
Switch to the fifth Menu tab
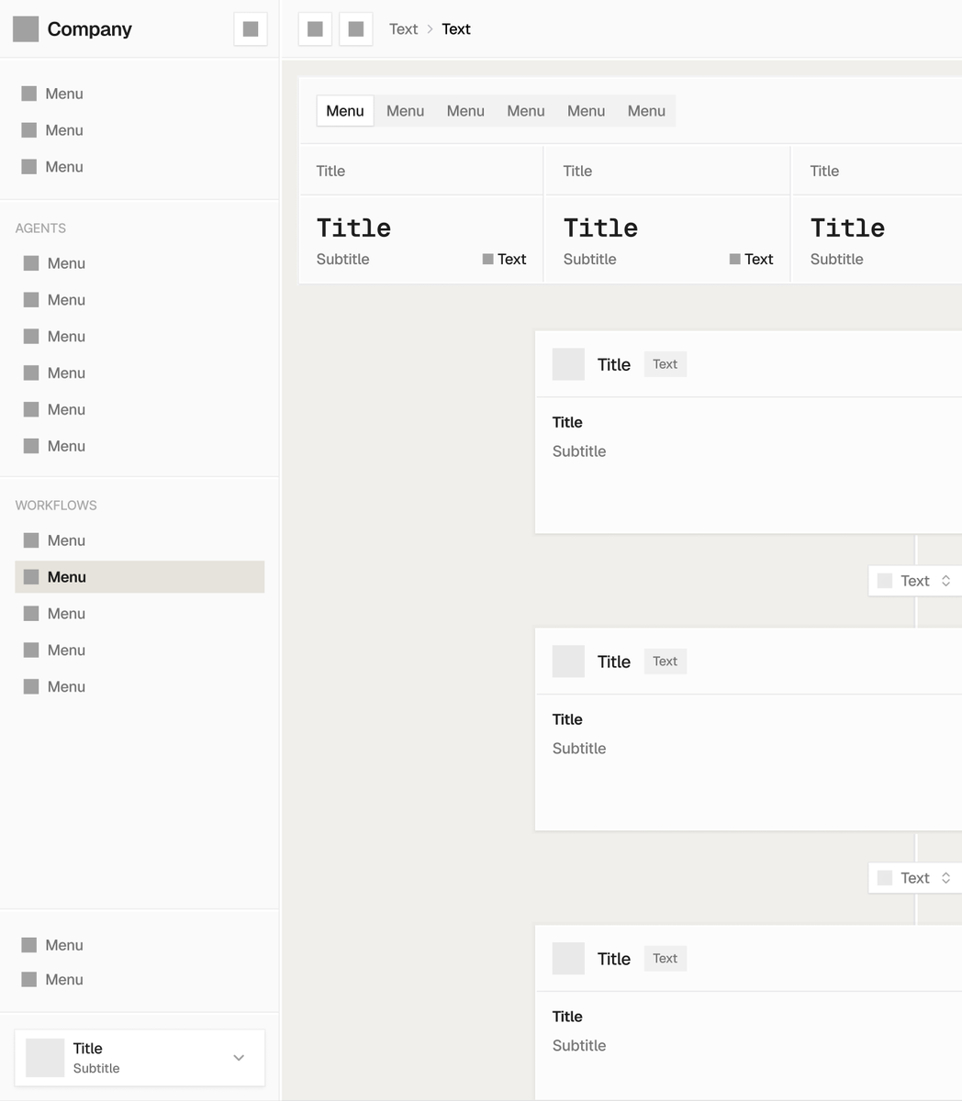[x=586, y=111]
